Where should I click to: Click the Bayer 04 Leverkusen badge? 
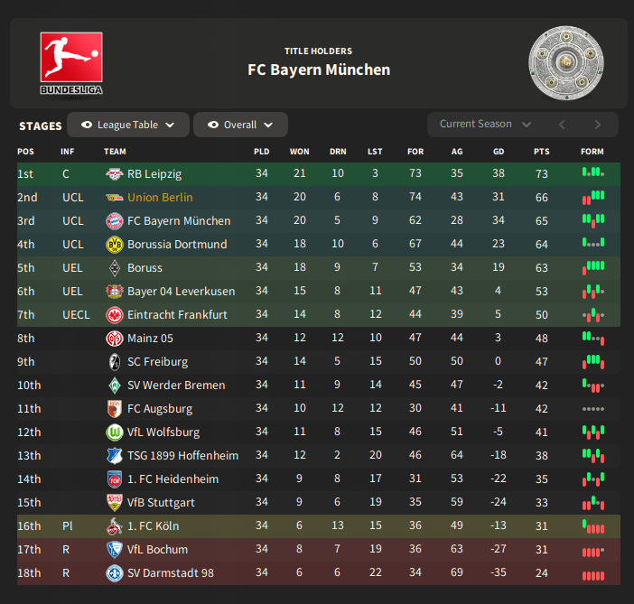pos(115,291)
